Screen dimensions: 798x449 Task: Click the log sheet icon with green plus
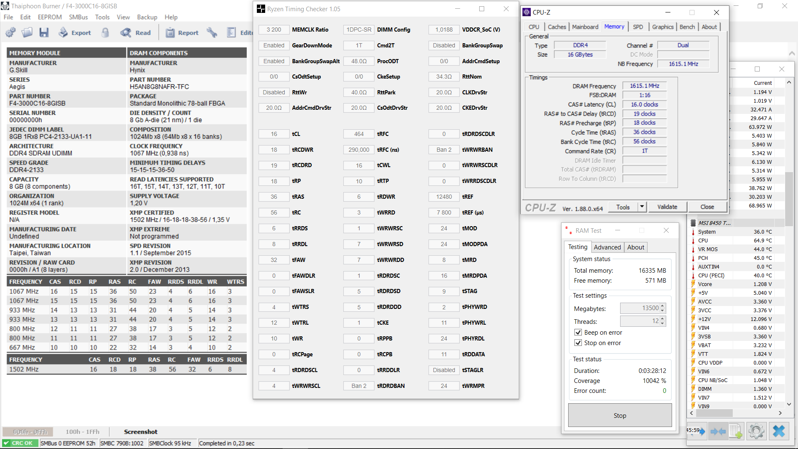(736, 432)
